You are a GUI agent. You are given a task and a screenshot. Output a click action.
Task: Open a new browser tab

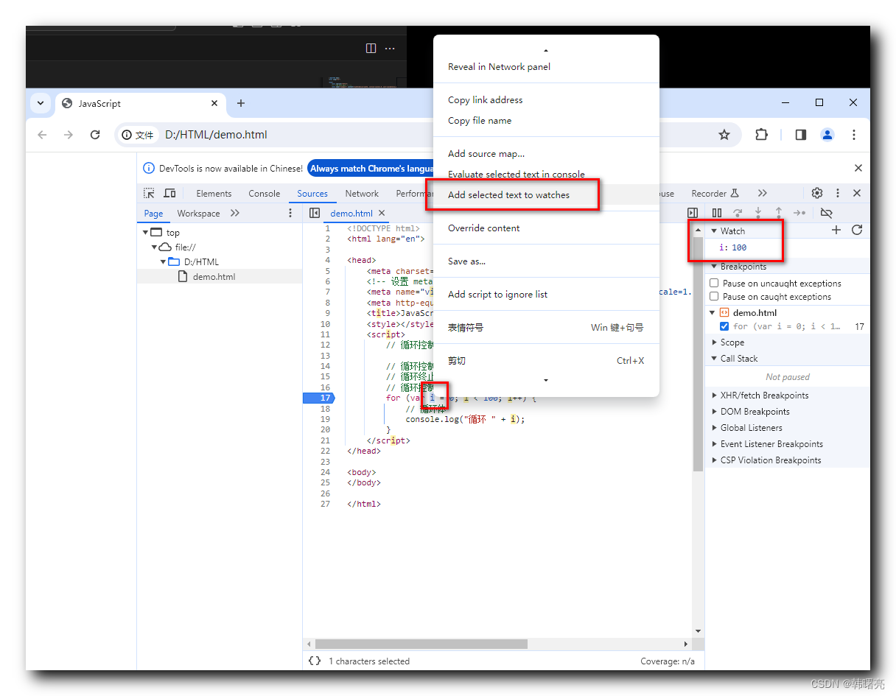click(x=241, y=103)
